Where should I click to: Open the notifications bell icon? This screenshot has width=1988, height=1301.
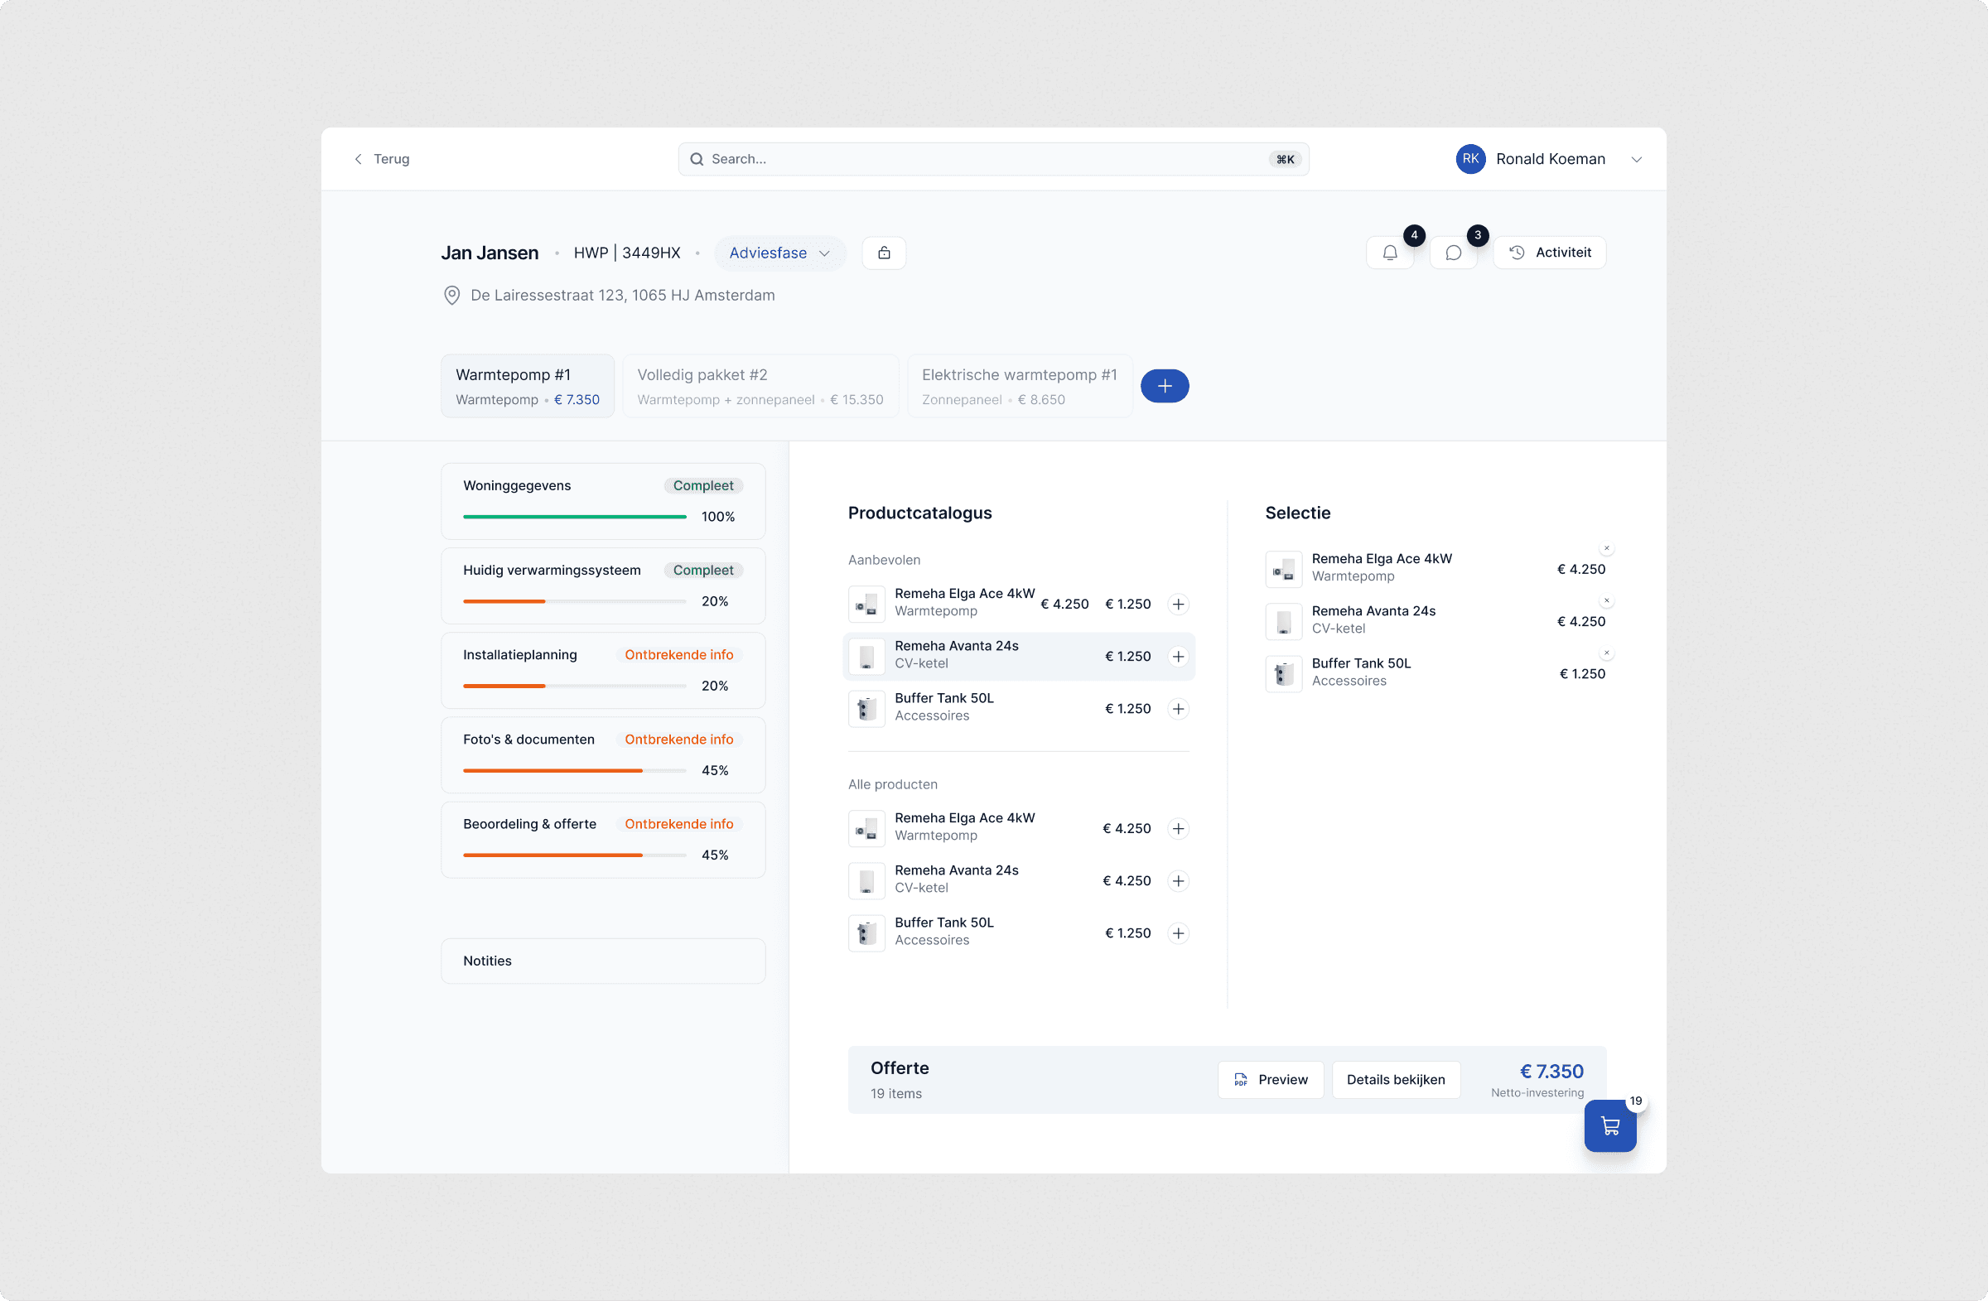point(1390,253)
